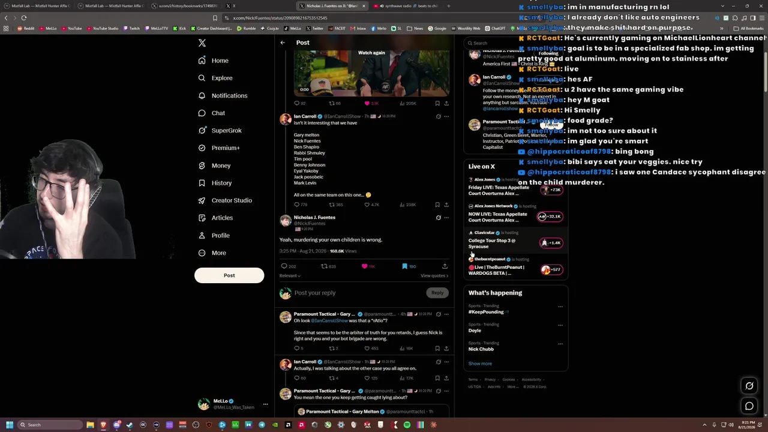Click the Reply button beside the reply box
This screenshot has width=768, height=432.
point(437,293)
